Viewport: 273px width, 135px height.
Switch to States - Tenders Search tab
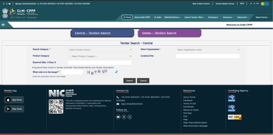170,33
